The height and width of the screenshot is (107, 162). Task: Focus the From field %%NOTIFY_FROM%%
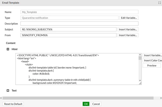point(68,35)
